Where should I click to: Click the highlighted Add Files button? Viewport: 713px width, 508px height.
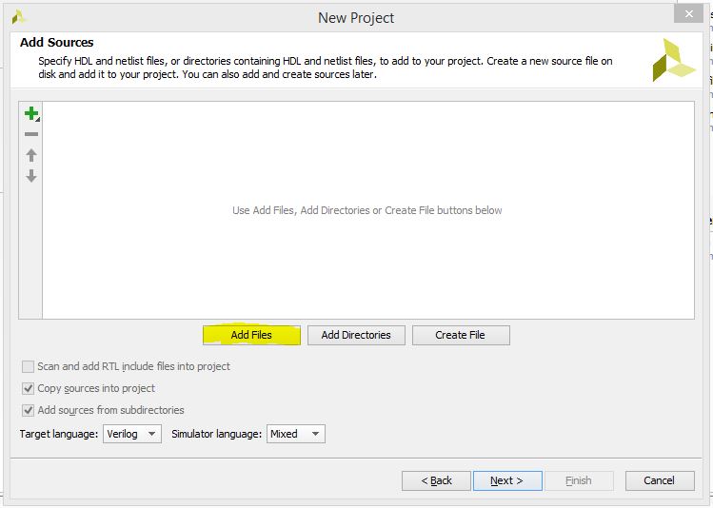pos(251,335)
